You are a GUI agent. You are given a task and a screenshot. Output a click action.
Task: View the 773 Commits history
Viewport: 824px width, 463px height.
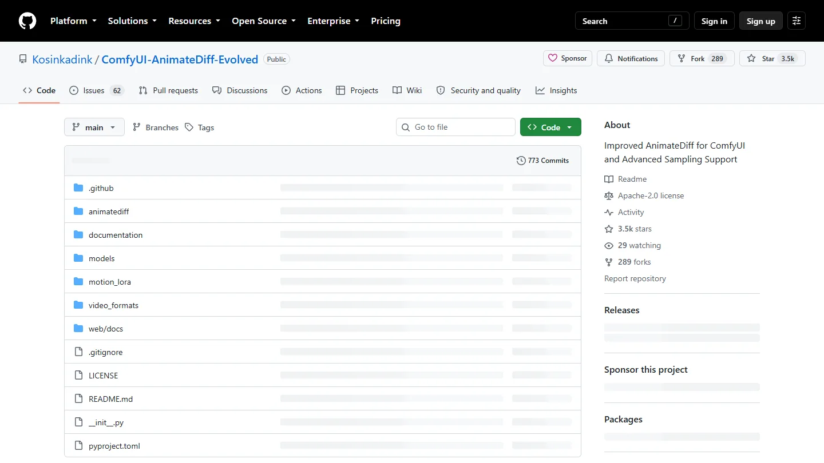coord(542,161)
